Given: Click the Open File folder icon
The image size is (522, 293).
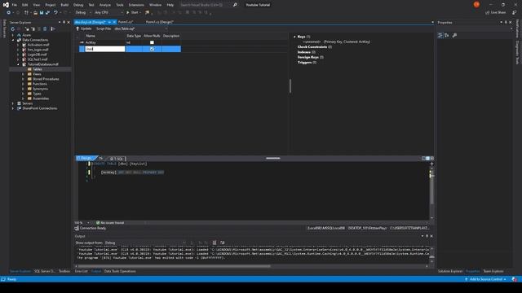Looking at the screenshot, I should (35, 12).
